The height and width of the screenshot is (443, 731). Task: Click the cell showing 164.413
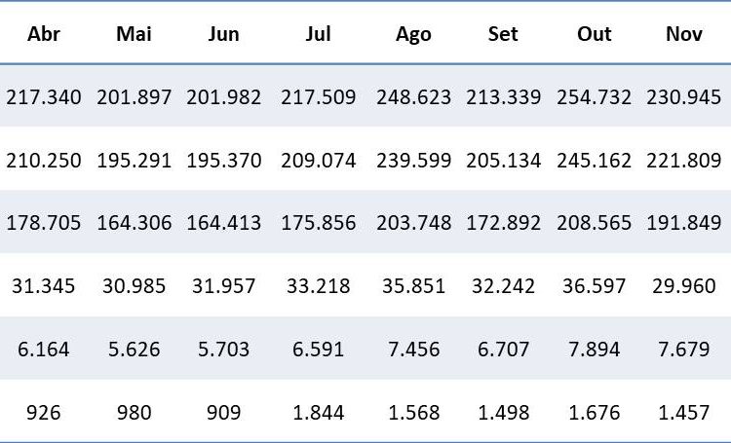tap(223, 223)
